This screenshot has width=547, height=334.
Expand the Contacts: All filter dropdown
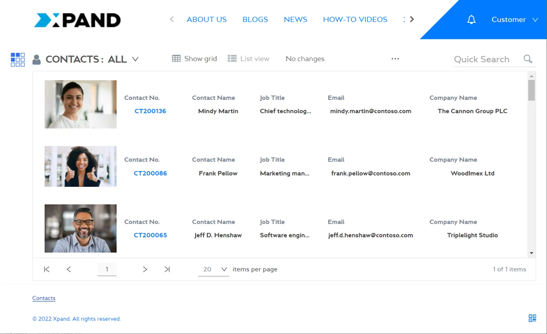click(x=135, y=59)
